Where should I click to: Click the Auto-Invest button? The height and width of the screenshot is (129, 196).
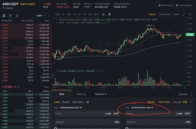click(x=164, y=102)
